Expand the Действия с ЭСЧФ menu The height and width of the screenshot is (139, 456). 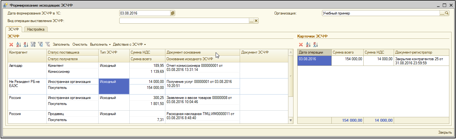click(129, 44)
